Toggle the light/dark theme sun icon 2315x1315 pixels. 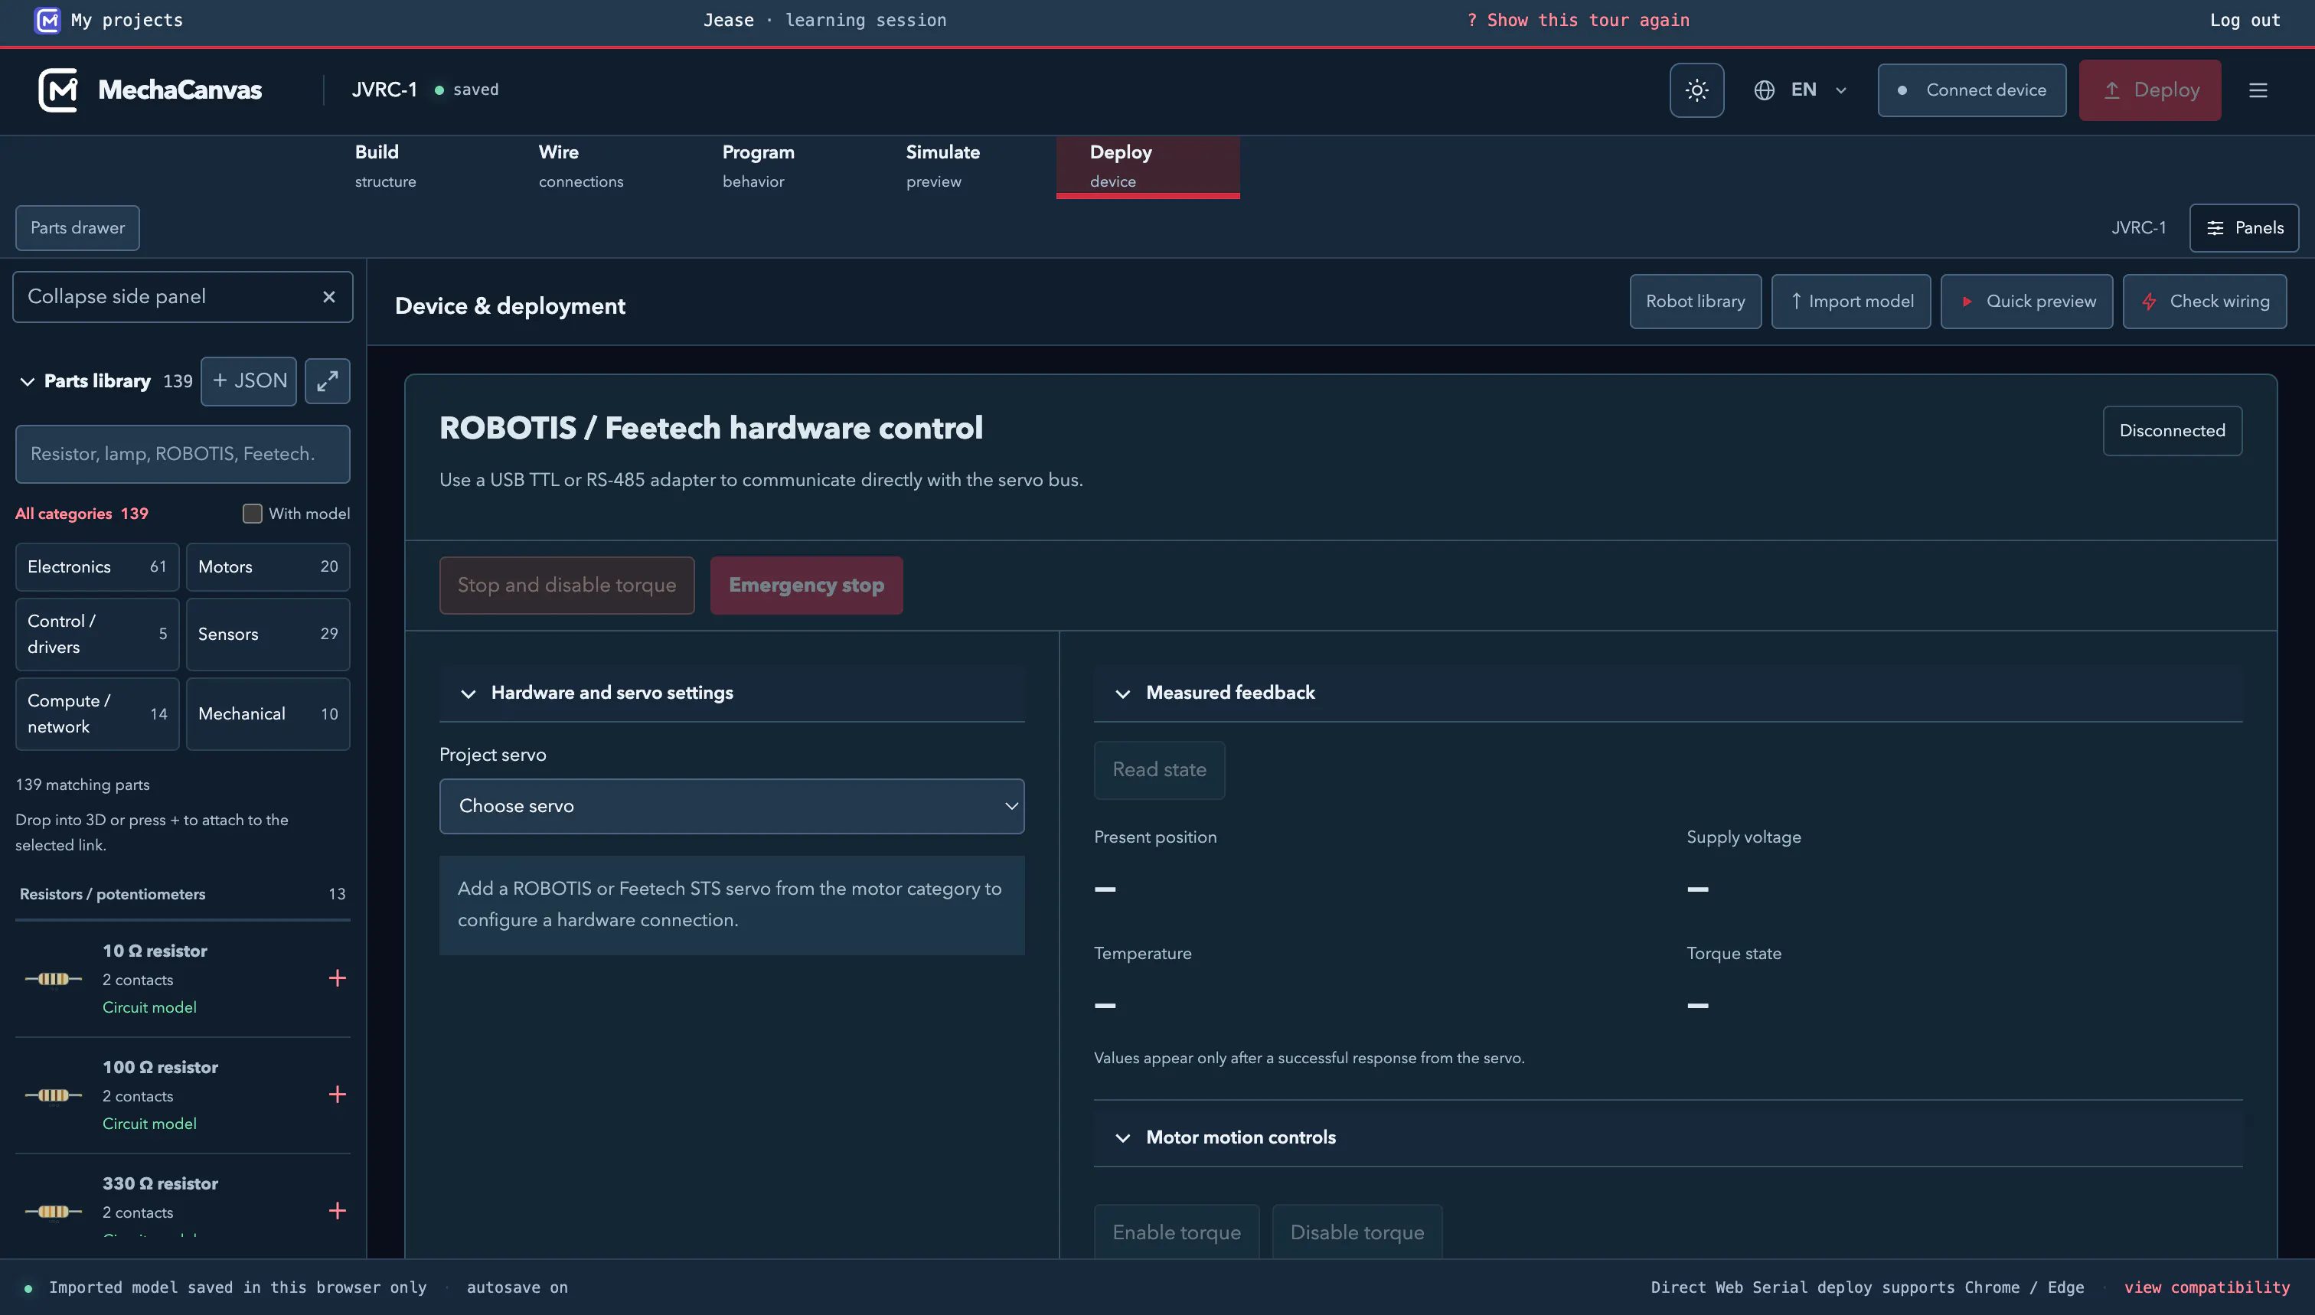coord(1696,90)
